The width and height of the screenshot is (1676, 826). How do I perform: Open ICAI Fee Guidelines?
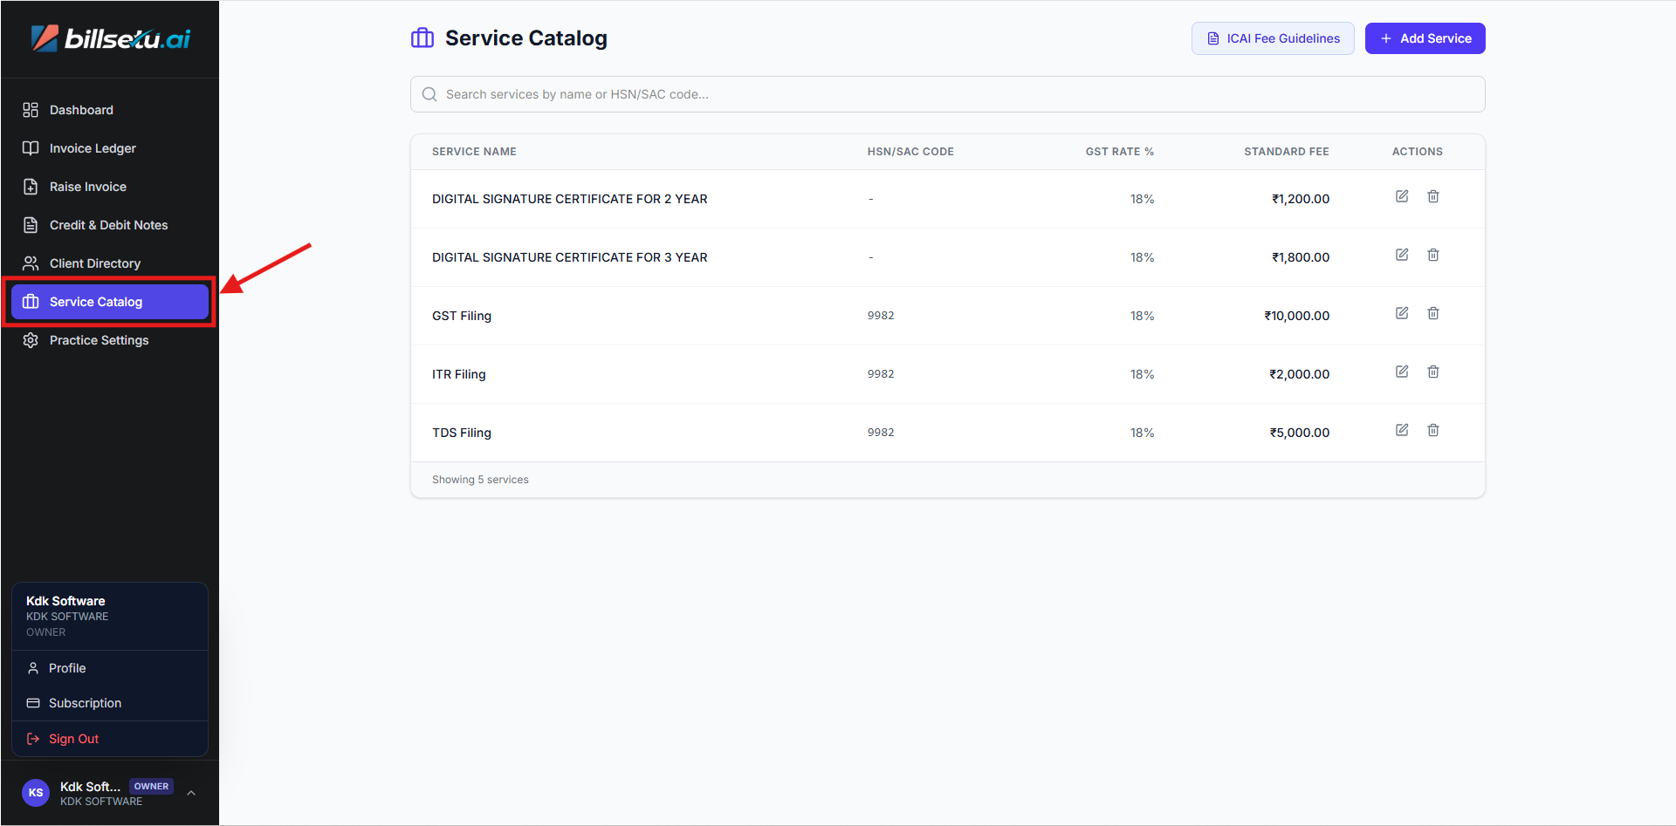(1272, 38)
